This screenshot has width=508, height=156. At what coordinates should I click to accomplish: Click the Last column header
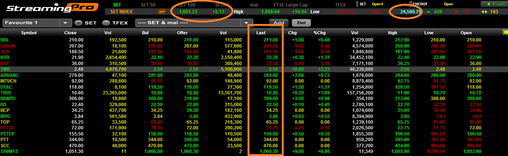pos(261,33)
